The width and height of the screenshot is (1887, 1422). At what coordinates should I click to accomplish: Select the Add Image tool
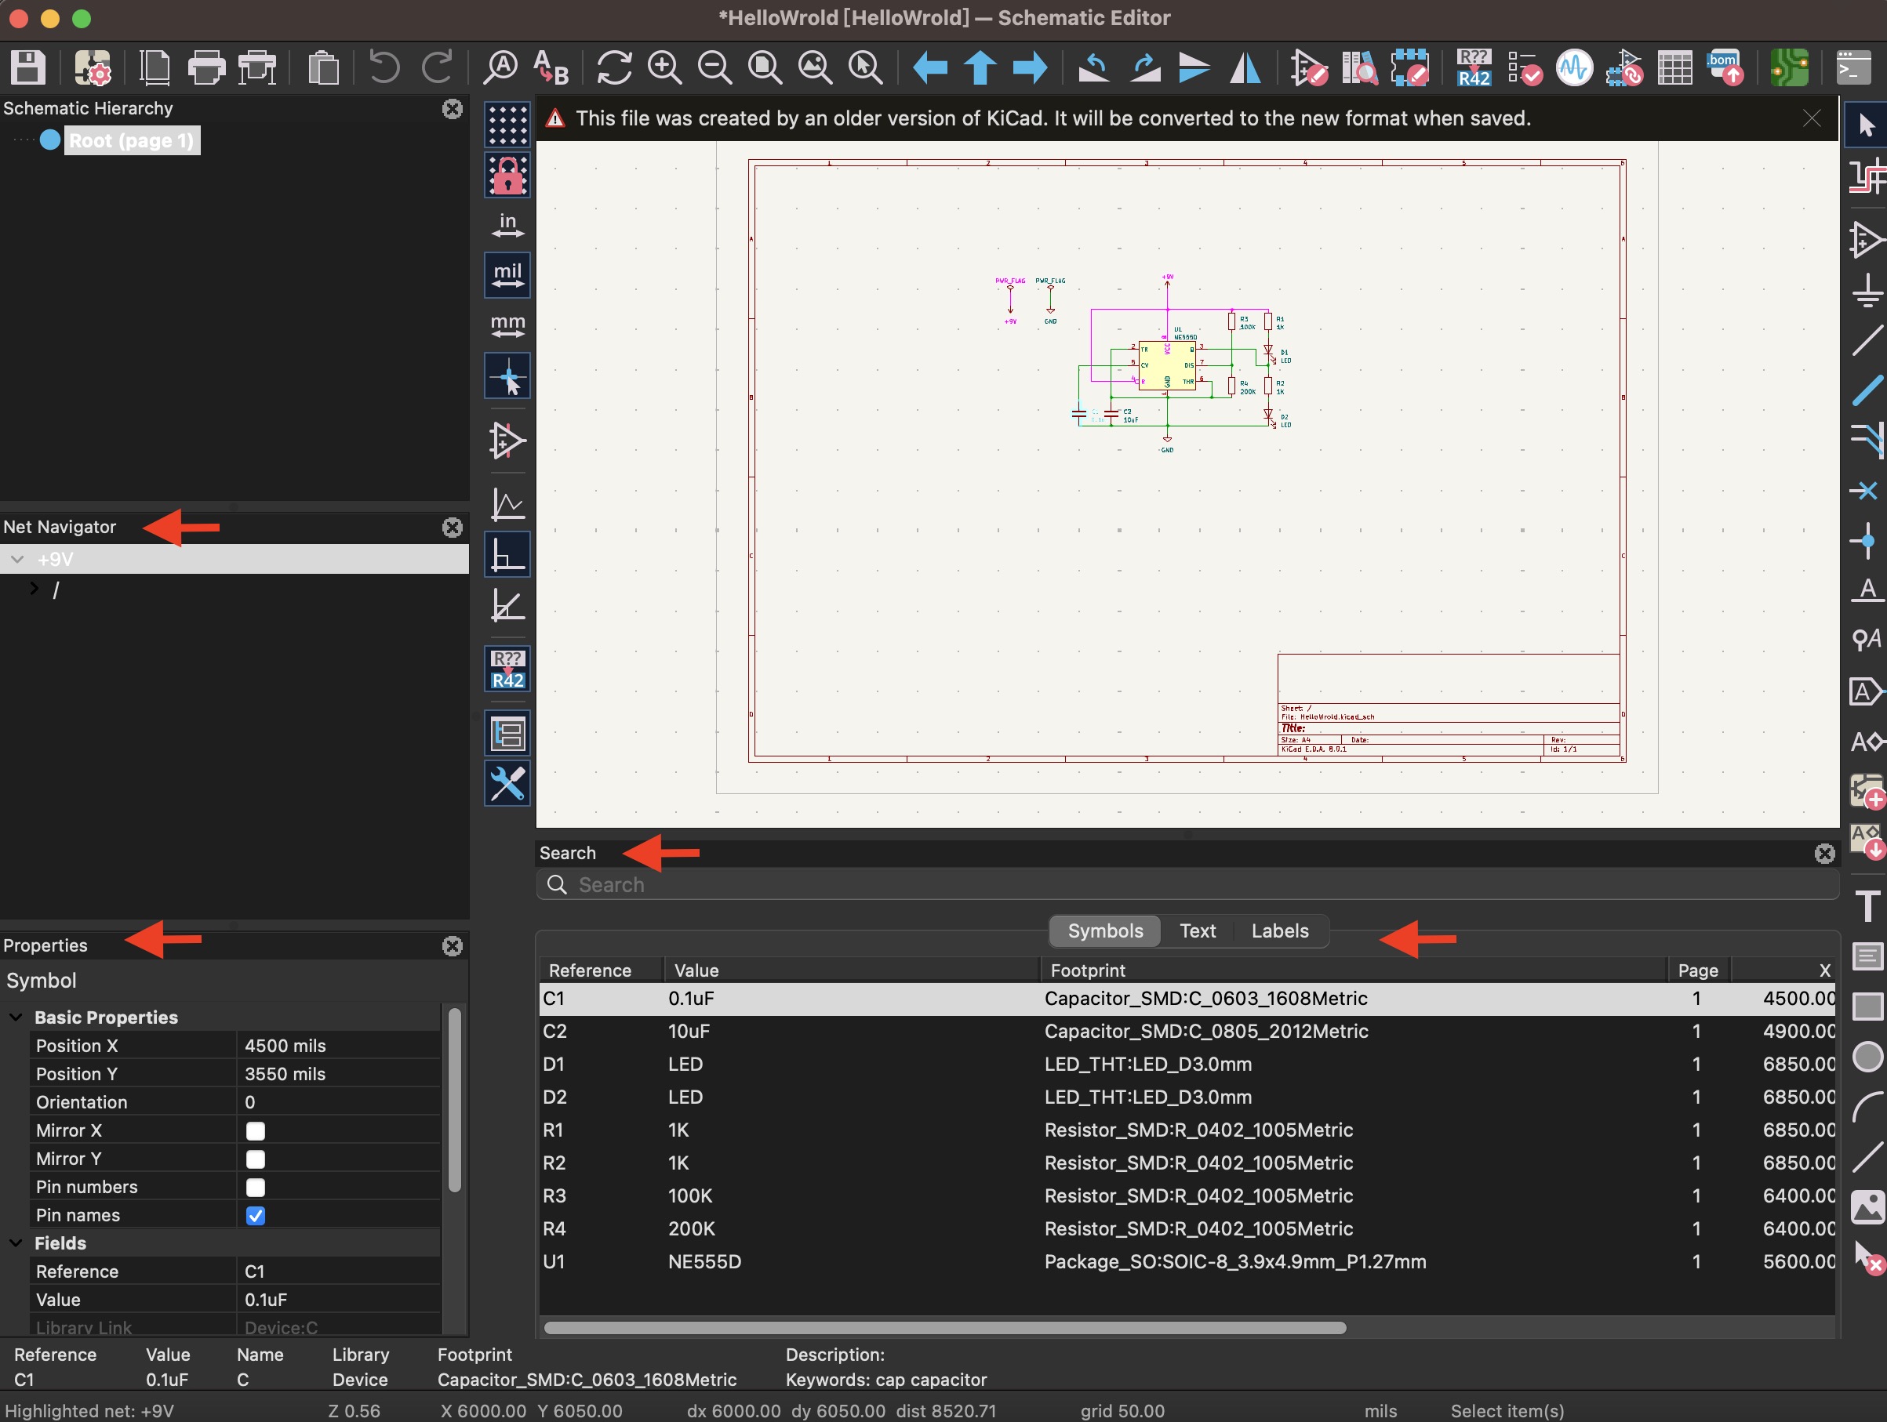[x=1867, y=1206]
